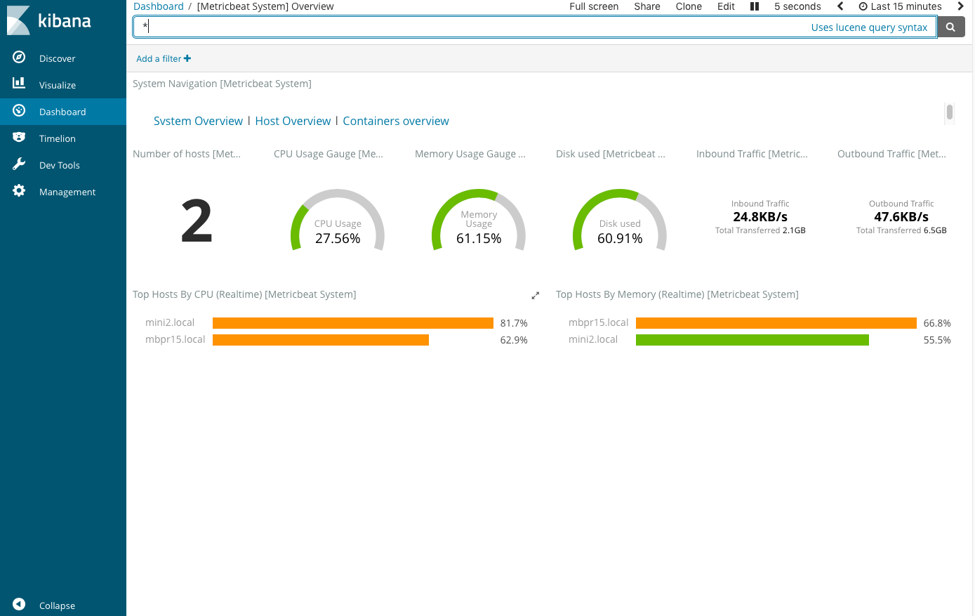Click Total Transferred 2.1GB text
This screenshot has width=975, height=616.
pos(760,230)
